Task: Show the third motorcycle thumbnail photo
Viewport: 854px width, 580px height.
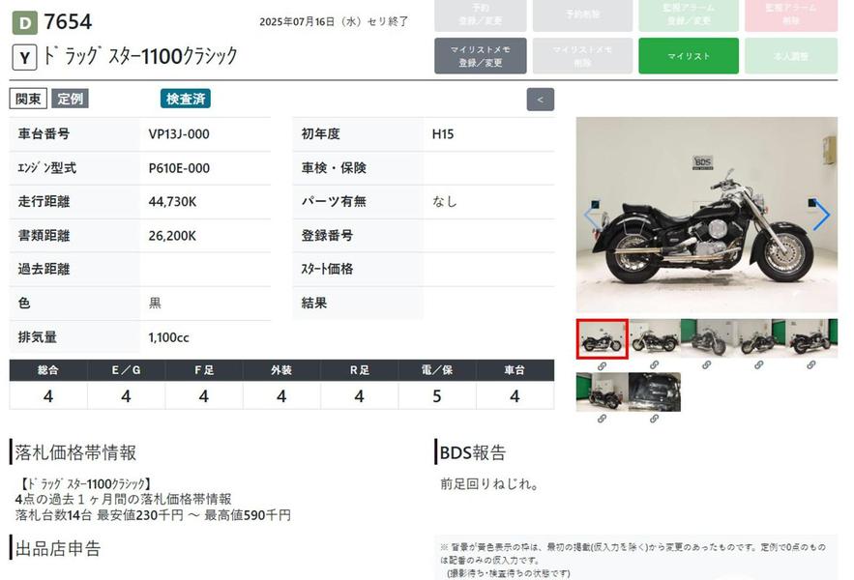Action: pos(706,338)
